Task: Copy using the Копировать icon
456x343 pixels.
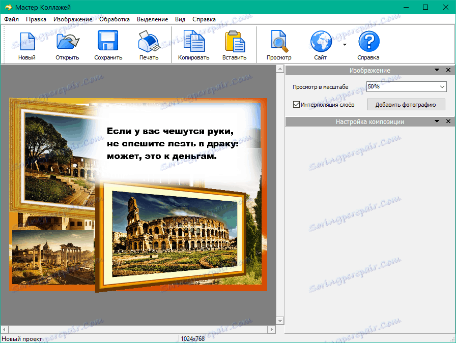Action: [194, 41]
